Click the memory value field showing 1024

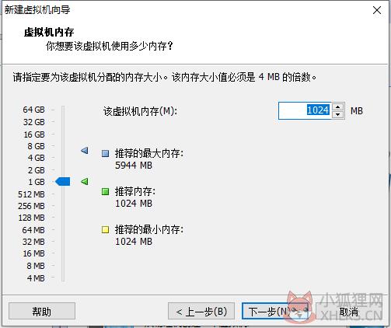(305, 110)
